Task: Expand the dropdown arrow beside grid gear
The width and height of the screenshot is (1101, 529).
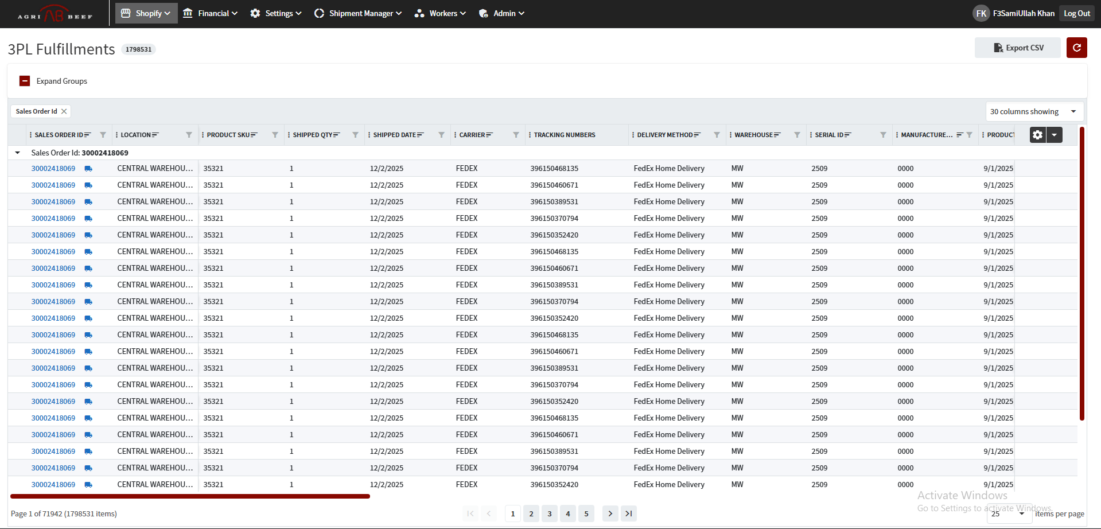Action: (1055, 135)
